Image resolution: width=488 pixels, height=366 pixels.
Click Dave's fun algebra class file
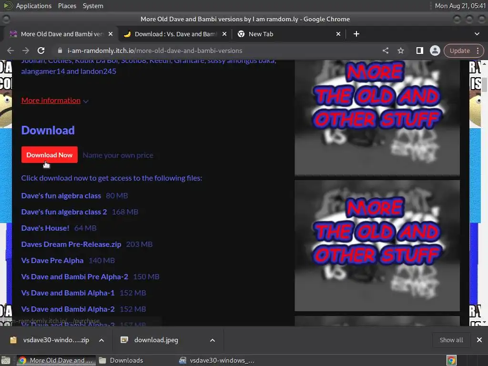61,196
